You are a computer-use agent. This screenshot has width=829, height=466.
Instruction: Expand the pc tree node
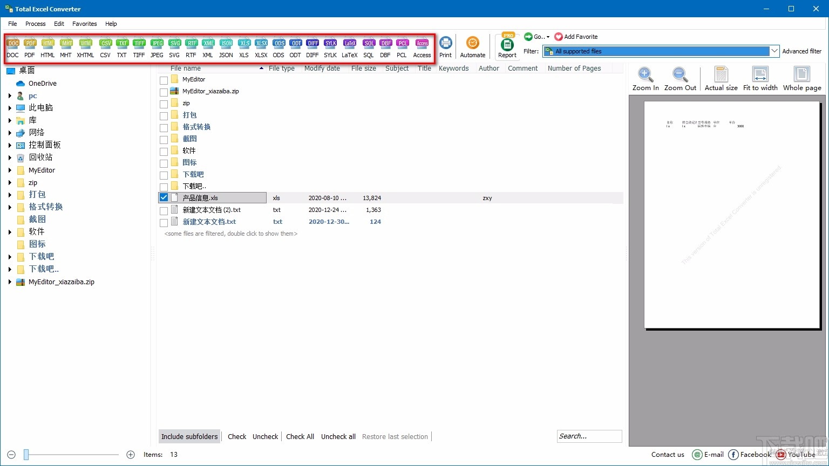10,96
